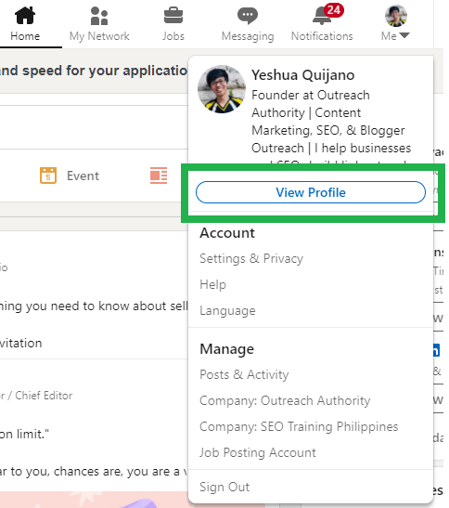
Task: Click Sign Out
Action: (x=224, y=487)
